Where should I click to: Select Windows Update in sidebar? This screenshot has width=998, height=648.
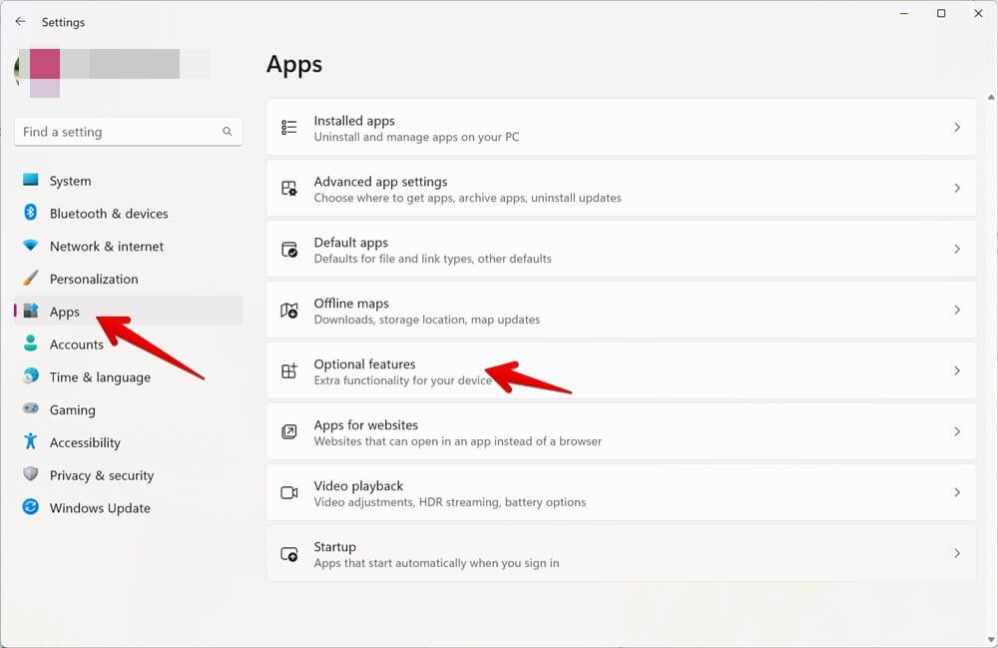128,507
